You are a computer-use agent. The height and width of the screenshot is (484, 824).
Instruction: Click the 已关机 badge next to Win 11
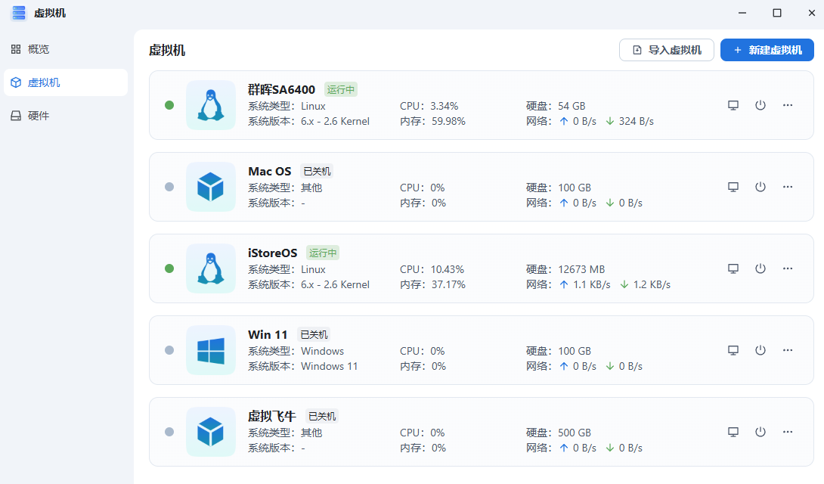coord(314,335)
